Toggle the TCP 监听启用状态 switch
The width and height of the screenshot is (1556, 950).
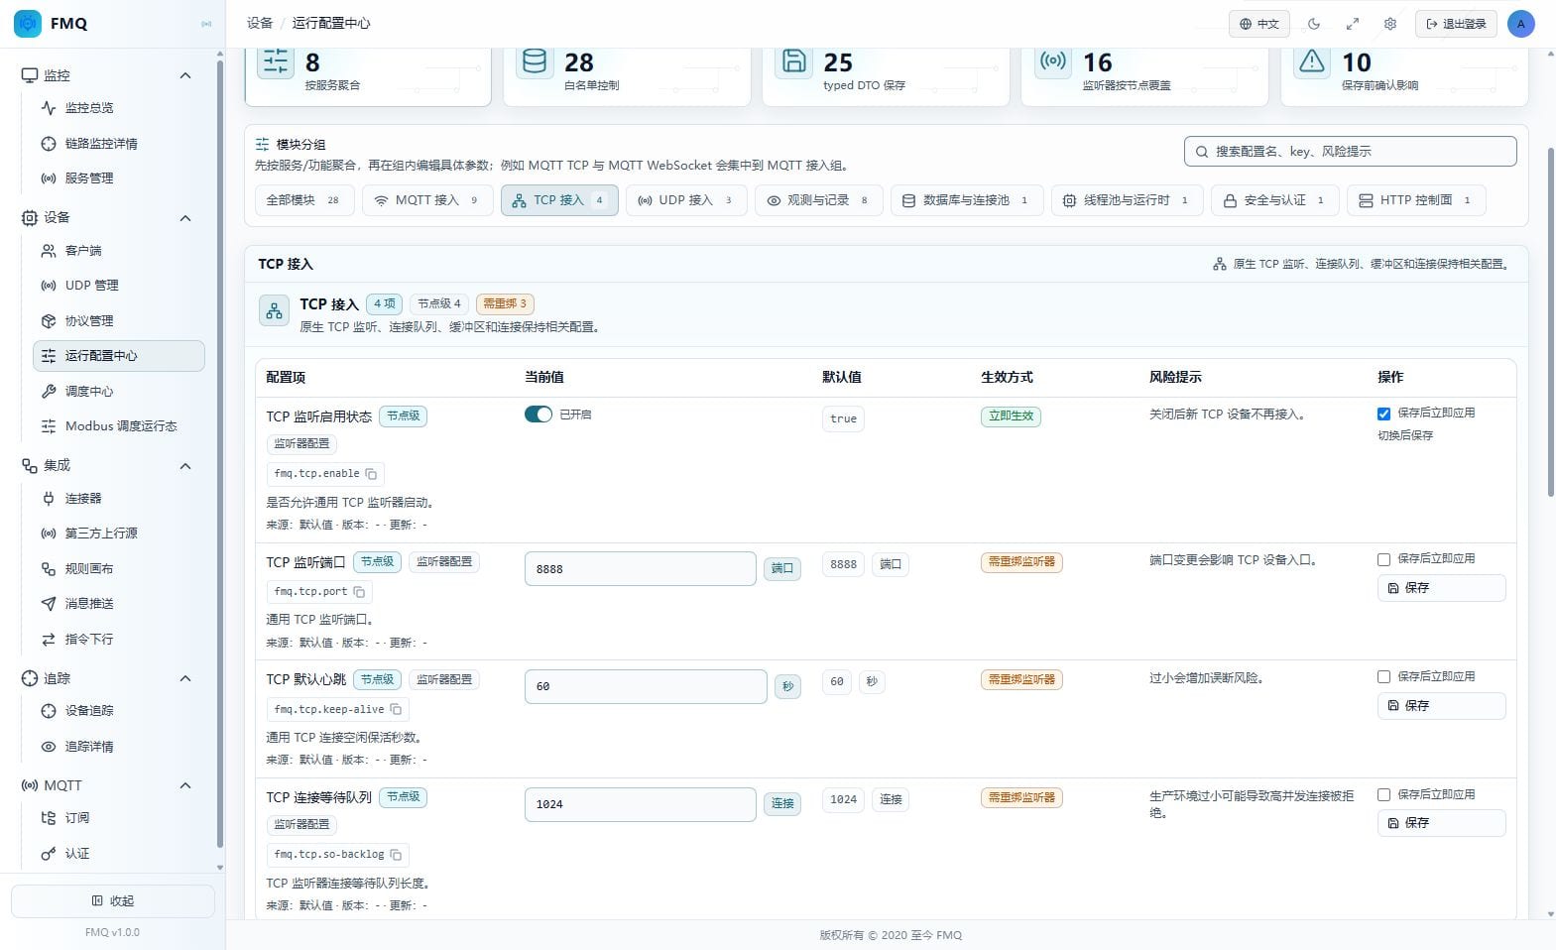click(539, 415)
